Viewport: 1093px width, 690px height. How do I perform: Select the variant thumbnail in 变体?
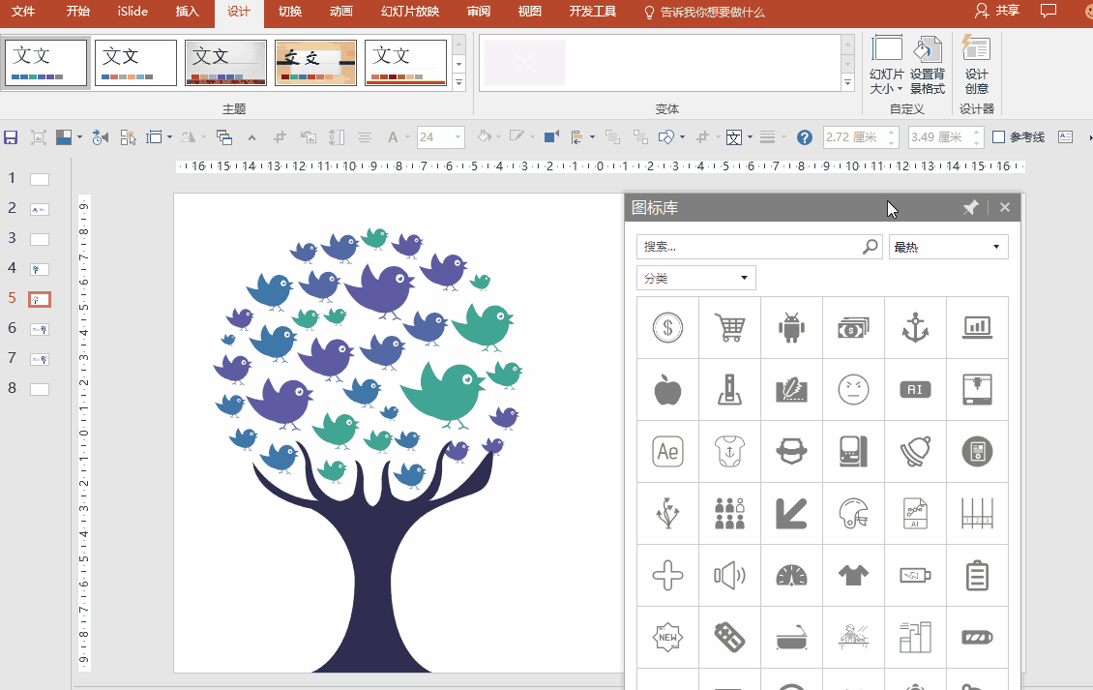[x=524, y=63]
